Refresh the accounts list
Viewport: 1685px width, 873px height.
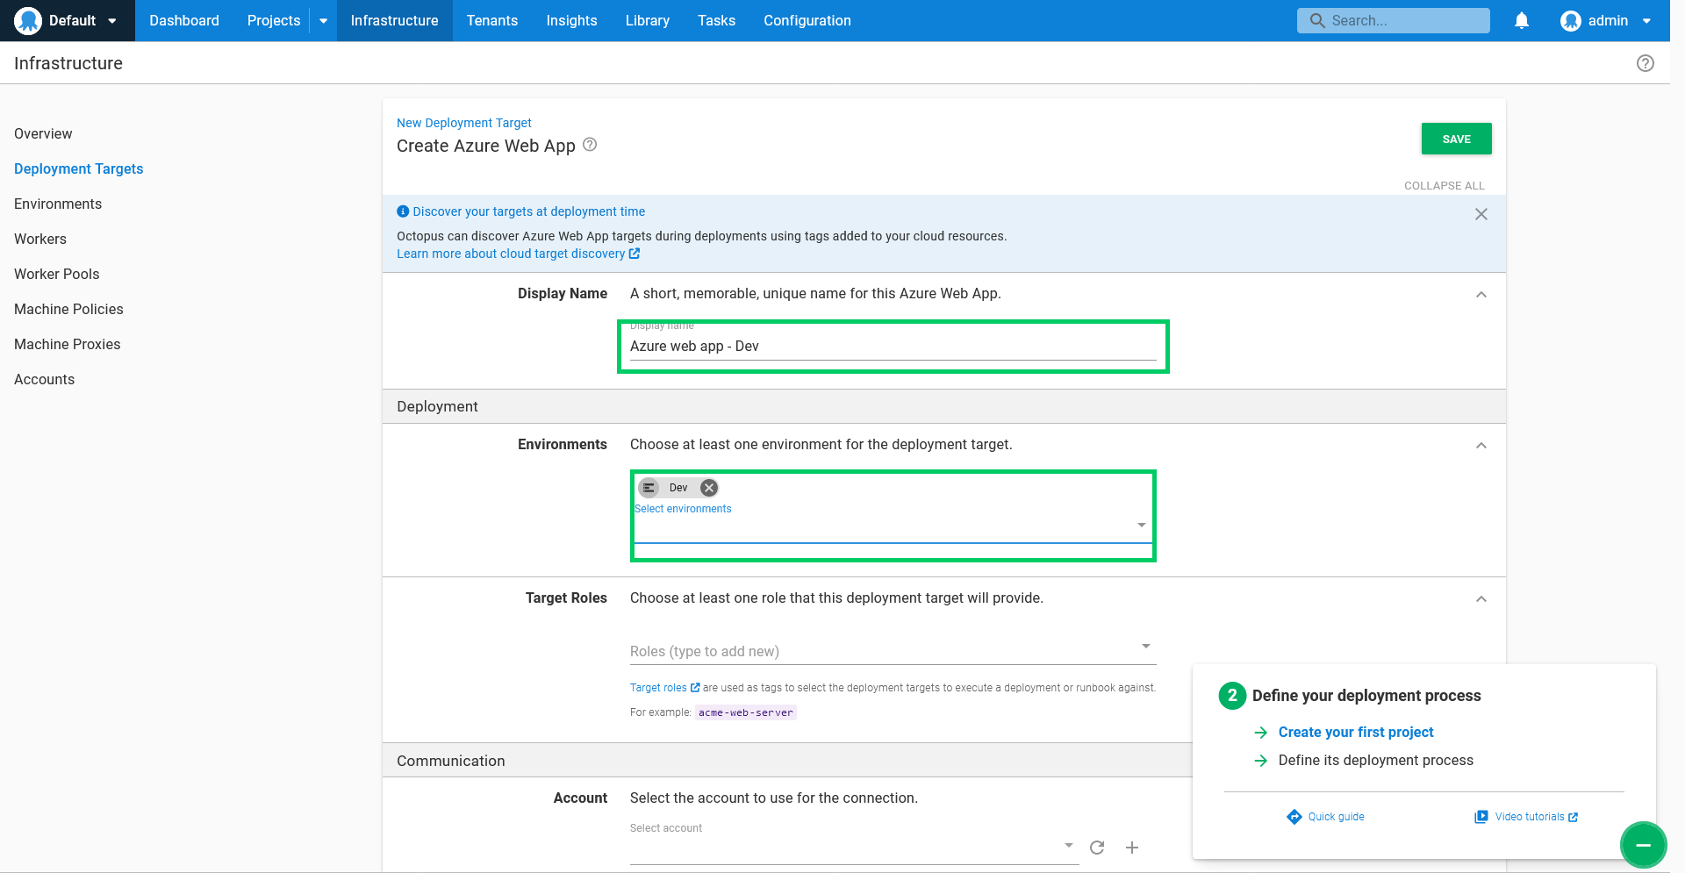pyautogui.click(x=1097, y=848)
